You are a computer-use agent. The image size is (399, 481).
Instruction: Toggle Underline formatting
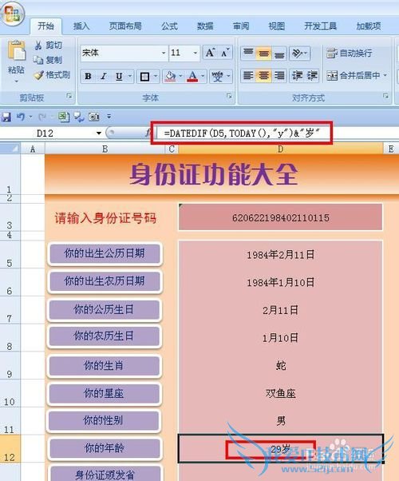(x=119, y=76)
